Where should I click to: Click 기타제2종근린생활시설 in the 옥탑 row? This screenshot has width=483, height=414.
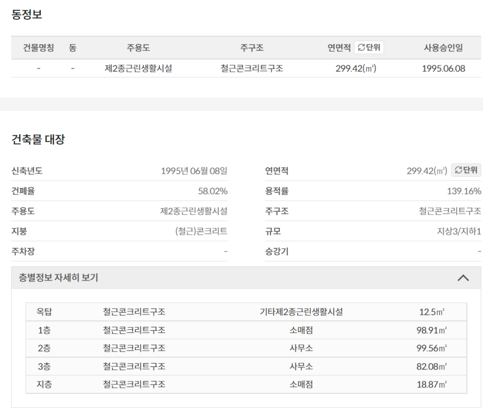(301, 312)
